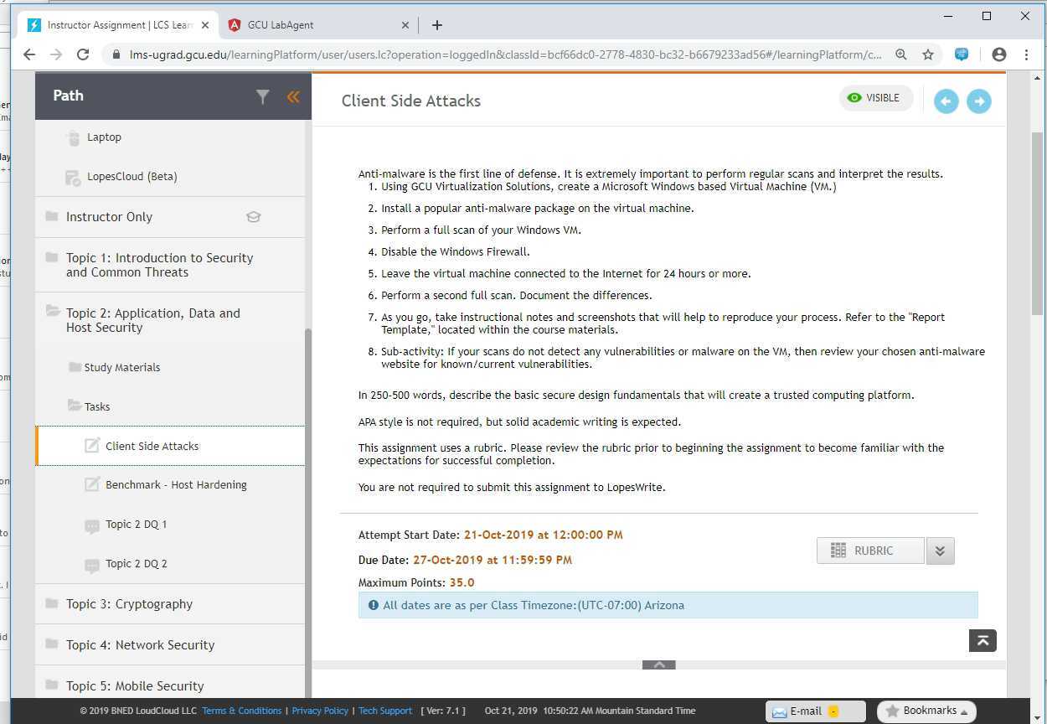The height and width of the screenshot is (724, 1047).
Task: Click the blue extension icon in browser toolbar
Action: 961,54
